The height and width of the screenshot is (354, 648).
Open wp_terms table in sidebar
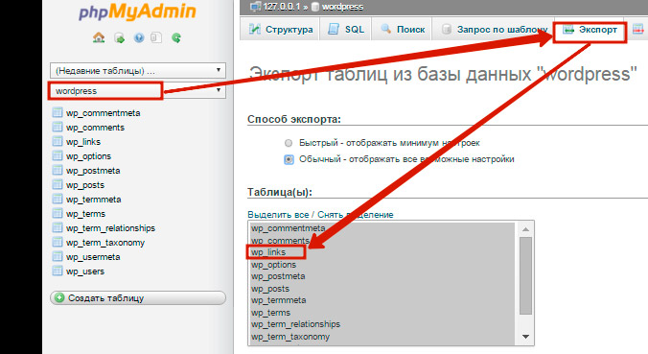click(x=85, y=214)
